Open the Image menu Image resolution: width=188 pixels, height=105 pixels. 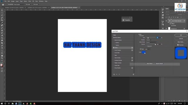13,1
